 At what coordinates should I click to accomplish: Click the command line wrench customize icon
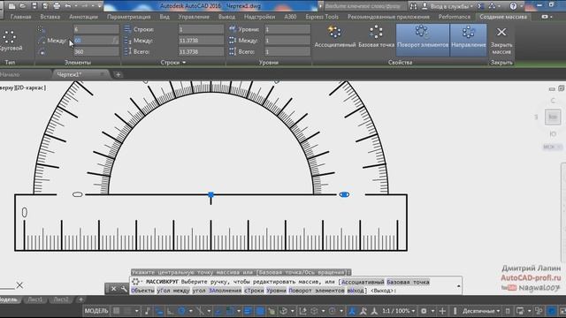124,289
